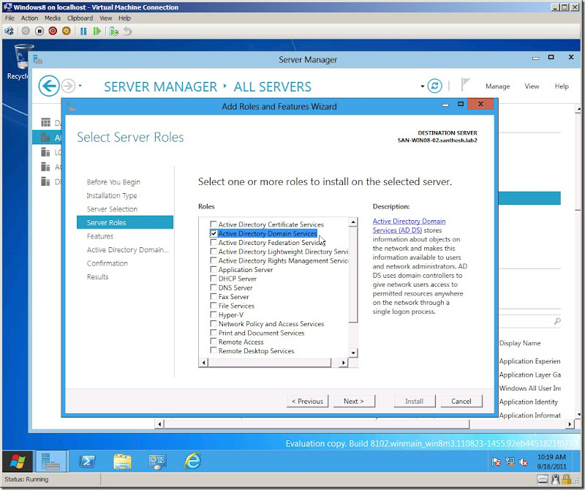Click the Start VM toolbar icon
585x490 pixels.
pos(26,31)
